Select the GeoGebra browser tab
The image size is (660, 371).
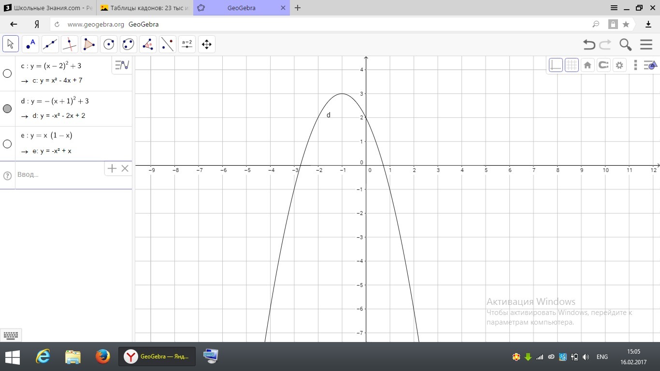(242, 8)
